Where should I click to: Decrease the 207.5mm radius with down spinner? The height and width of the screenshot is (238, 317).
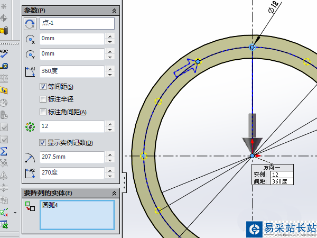pos(110,160)
